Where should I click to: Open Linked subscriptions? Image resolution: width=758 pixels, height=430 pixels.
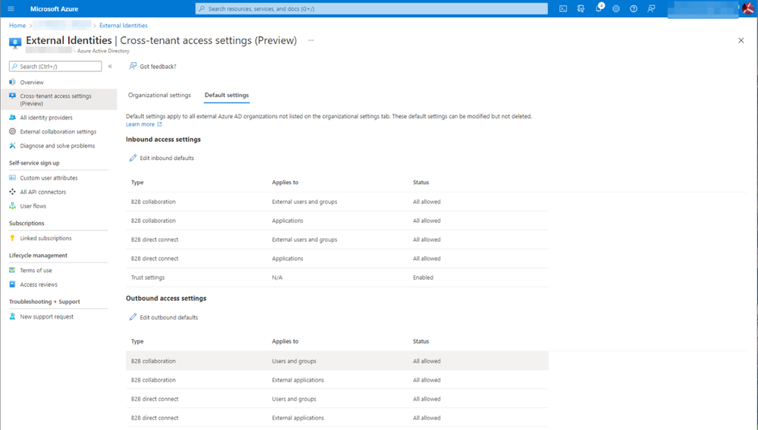46,239
